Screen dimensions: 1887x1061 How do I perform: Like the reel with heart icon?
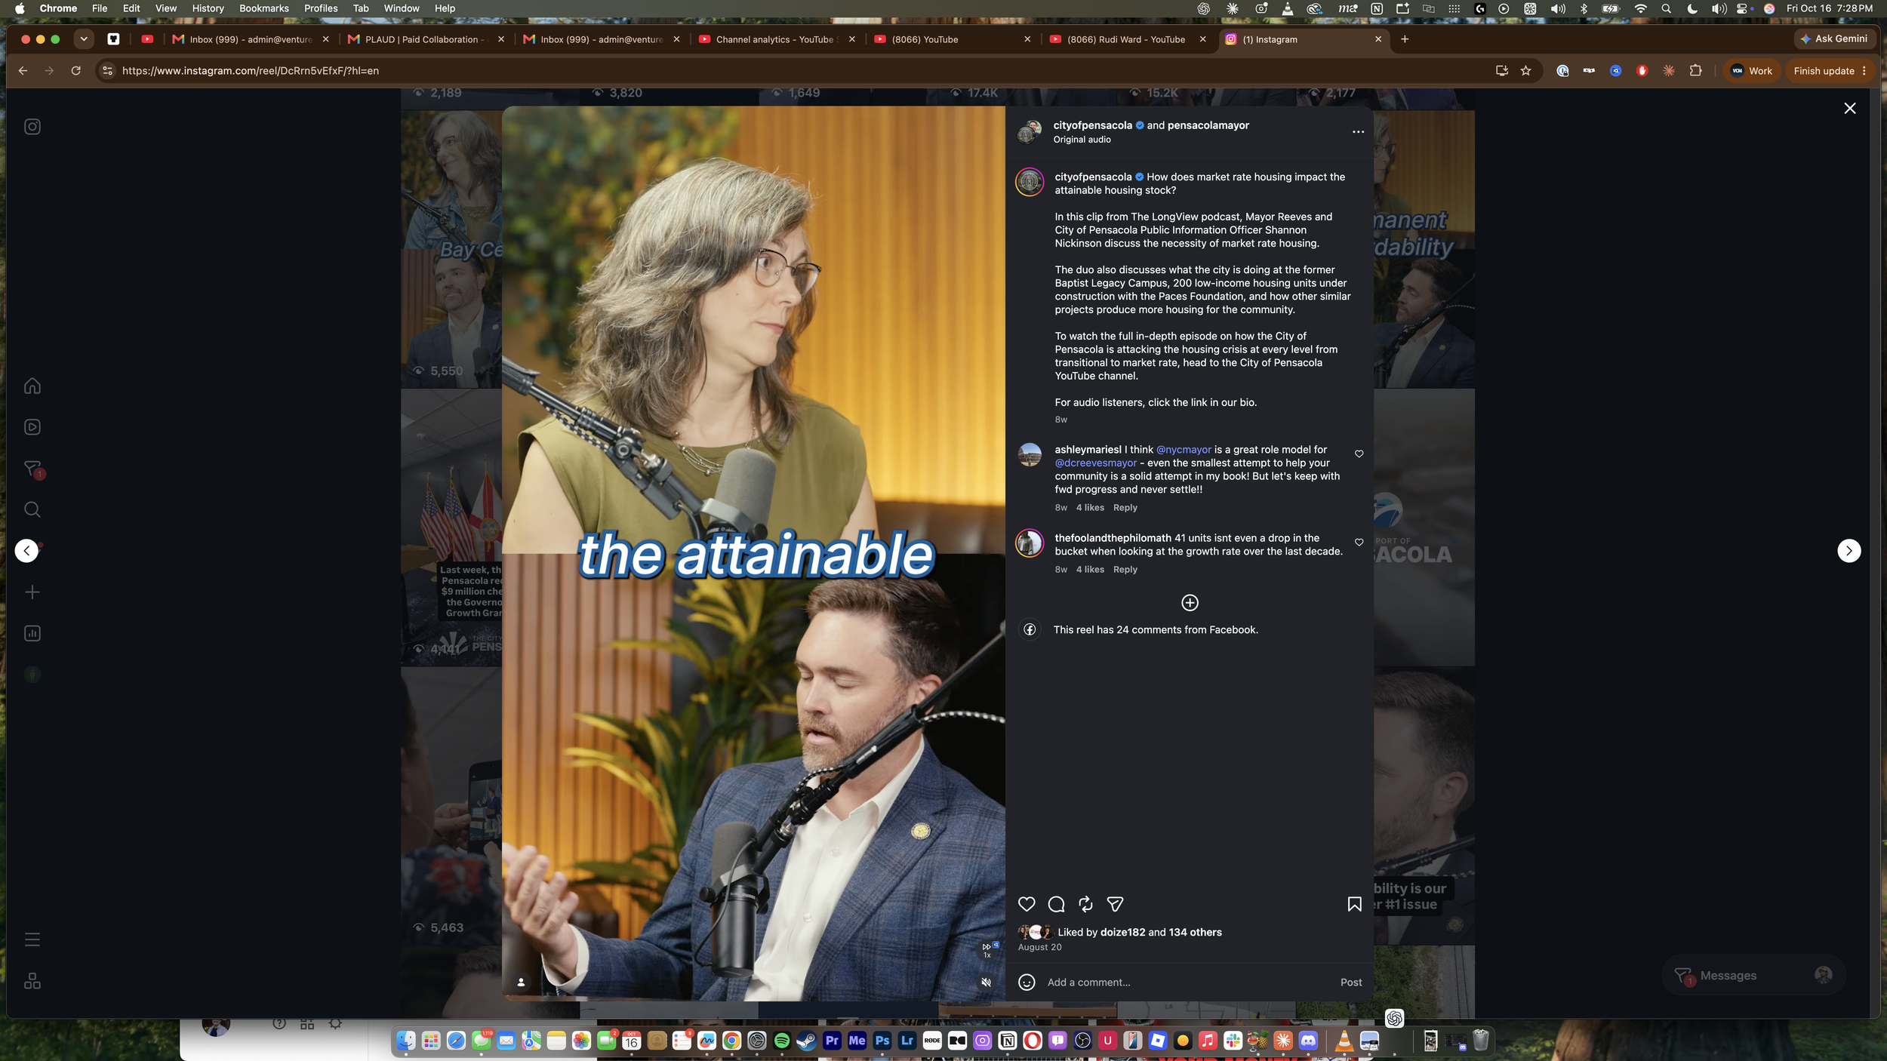click(x=1027, y=904)
